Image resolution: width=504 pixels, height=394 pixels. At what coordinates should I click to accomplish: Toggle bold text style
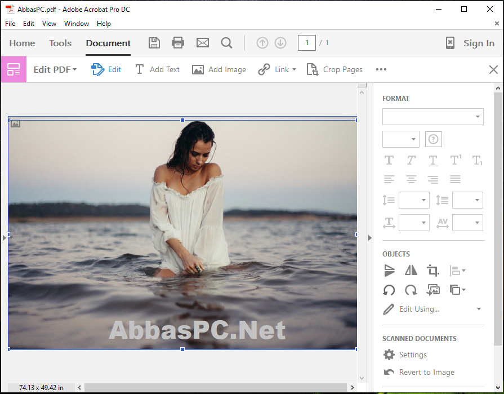click(389, 160)
